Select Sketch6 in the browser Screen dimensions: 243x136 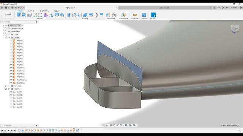coord(19,107)
